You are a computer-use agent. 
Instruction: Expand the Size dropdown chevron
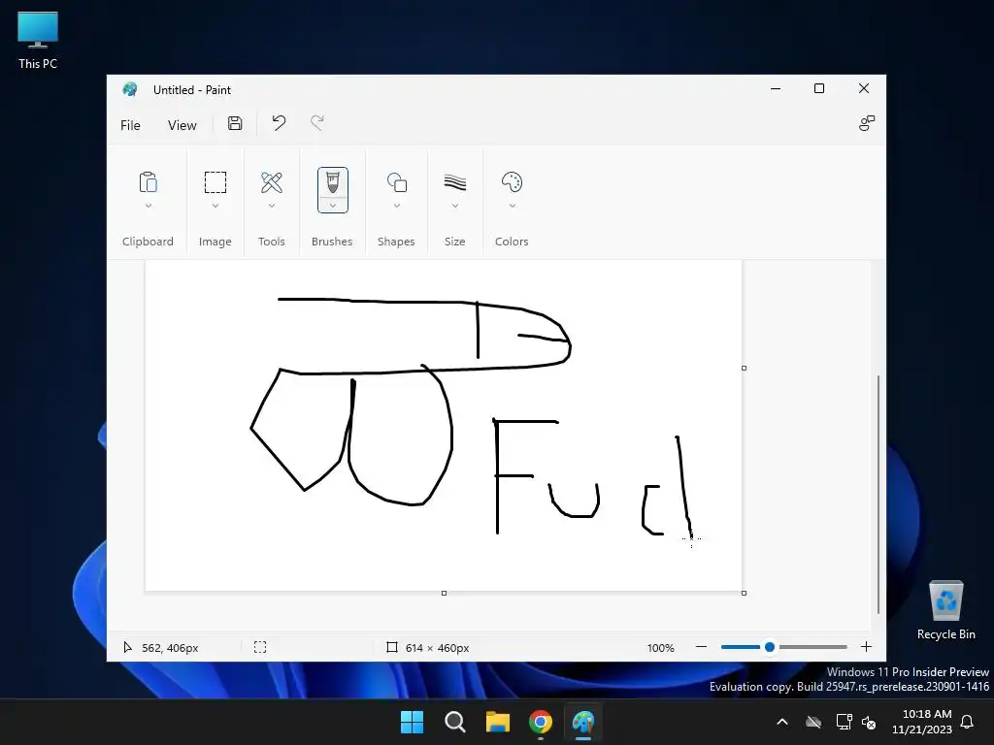[455, 206]
